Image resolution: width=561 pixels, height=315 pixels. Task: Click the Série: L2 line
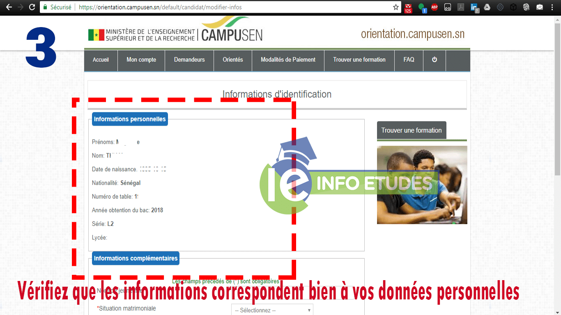(103, 224)
